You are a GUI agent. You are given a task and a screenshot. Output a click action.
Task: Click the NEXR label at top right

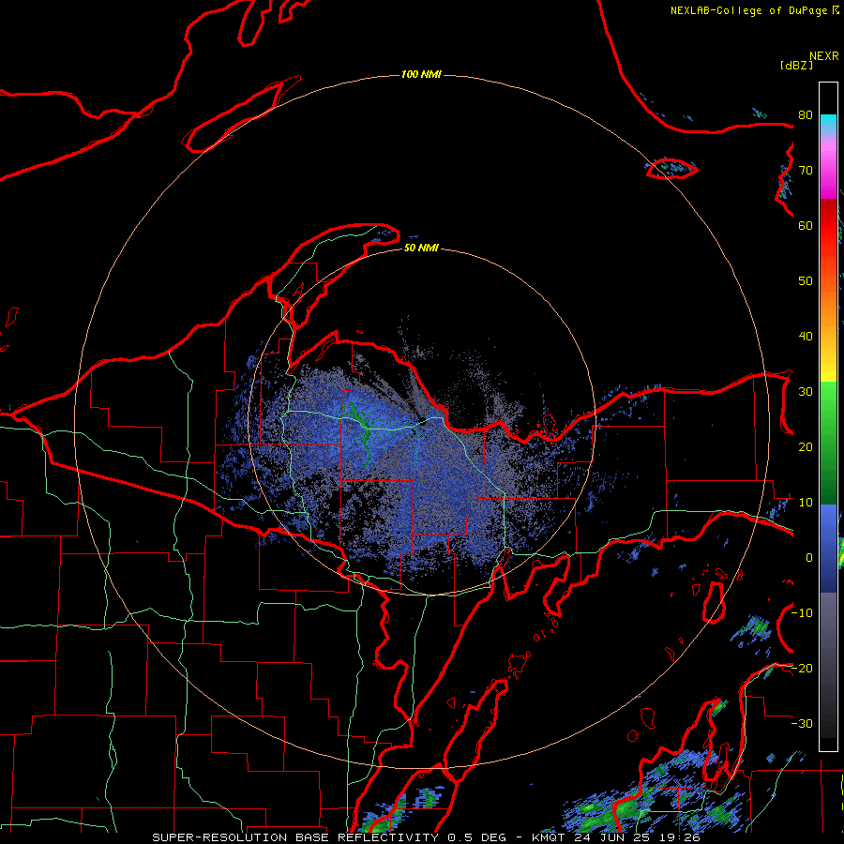tap(823, 55)
